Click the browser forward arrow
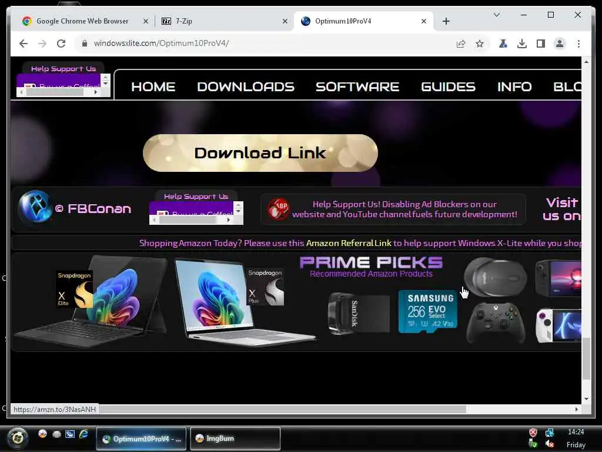The width and height of the screenshot is (602, 452). [x=42, y=44]
